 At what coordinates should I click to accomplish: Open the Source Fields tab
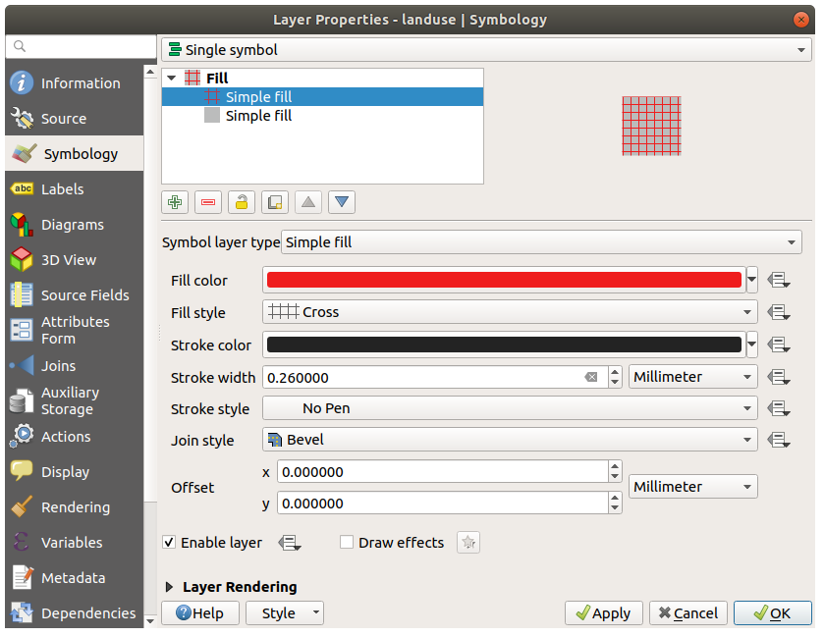coord(84,295)
